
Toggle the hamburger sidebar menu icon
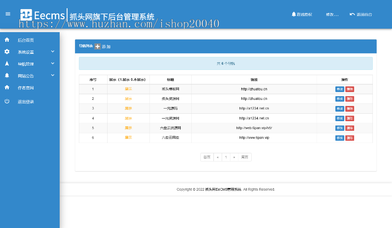(x=8, y=14)
